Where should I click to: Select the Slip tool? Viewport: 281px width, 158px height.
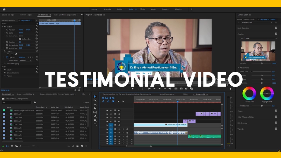pyautogui.click(x=95, y=112)
